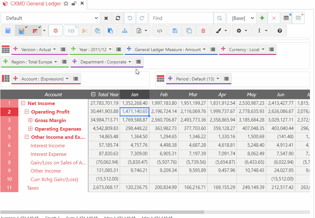Viewport: 315px width, 218px height.
Task: Open the code editor (</>) icon
Action: pyautogui.click(x=160, y=31)
